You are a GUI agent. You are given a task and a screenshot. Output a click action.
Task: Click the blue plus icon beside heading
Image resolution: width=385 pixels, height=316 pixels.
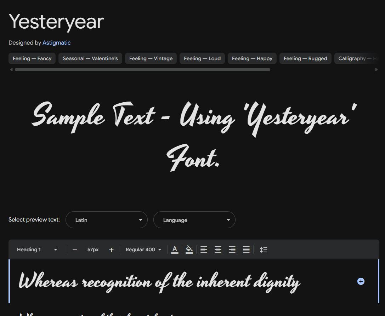pos(361,281)
